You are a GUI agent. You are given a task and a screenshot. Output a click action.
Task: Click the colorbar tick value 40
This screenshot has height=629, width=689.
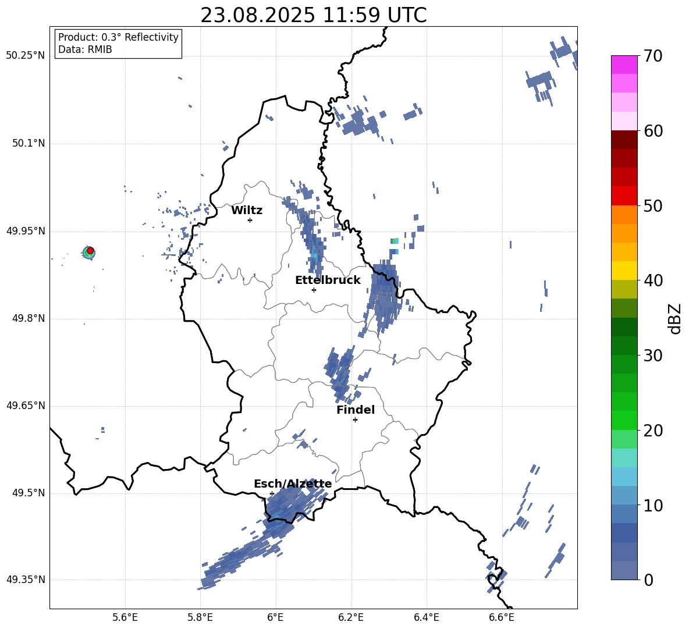tap(652, 280)
